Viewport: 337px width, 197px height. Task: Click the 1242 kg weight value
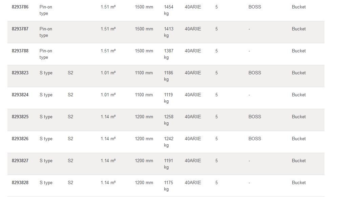[168, 142]
